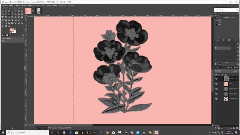The width and height of the screenshot is (240, 135).
Task: Select the Color Picker tool
Action: click(x=6, y=14)
